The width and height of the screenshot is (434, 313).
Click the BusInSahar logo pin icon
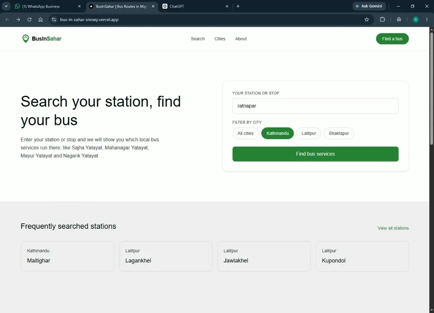coord(25,39)
